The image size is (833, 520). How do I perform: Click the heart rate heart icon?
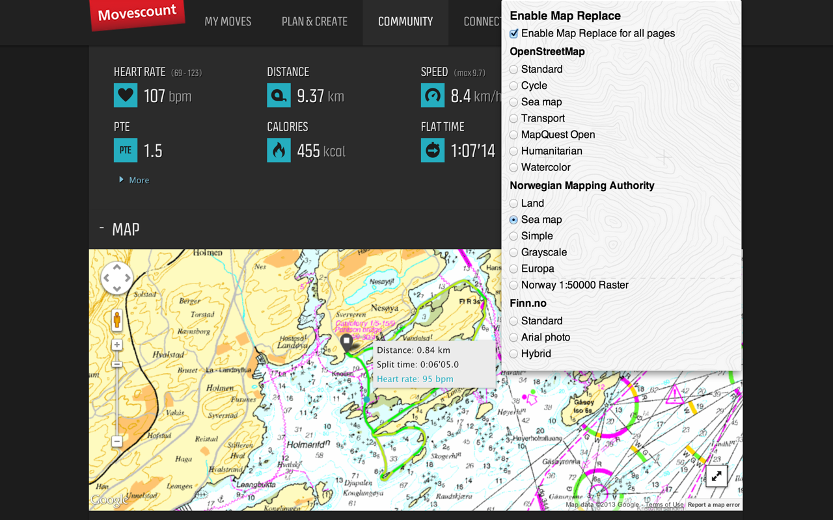coord(126,96)
